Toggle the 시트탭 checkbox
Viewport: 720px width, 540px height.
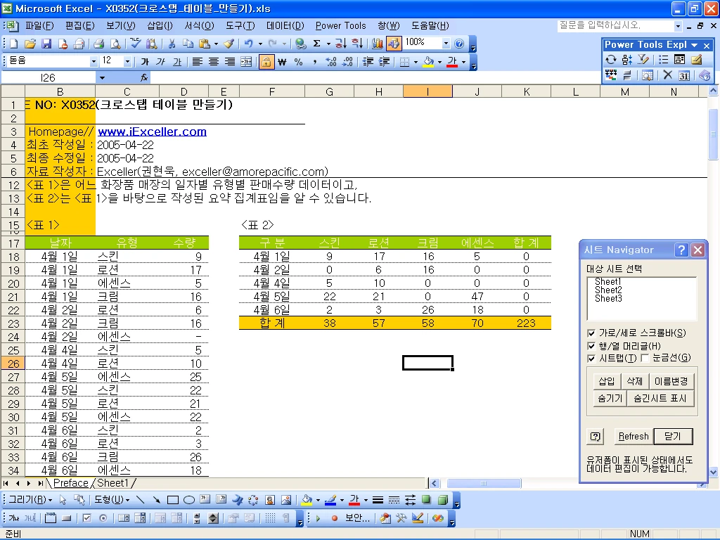tap(591, 359)
